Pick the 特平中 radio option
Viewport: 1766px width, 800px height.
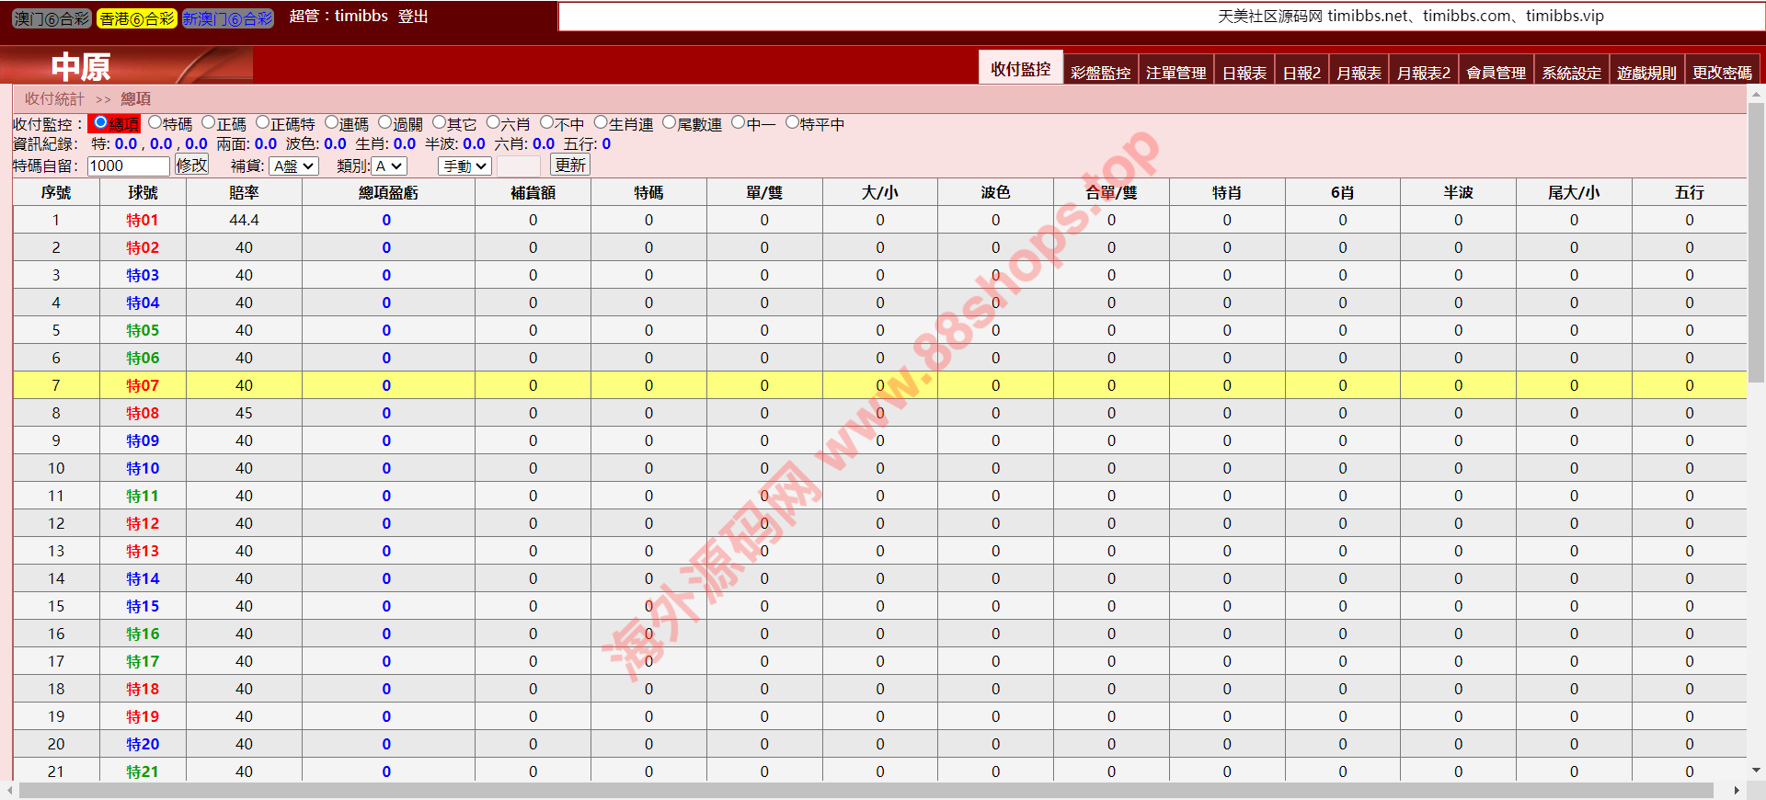pyautogui.click(x=792, y=123)
